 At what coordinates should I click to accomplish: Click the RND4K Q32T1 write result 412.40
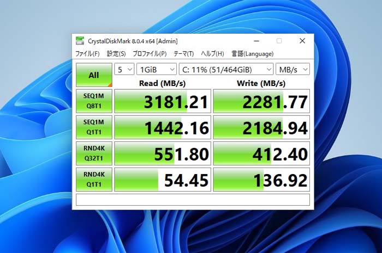[261, 153]
